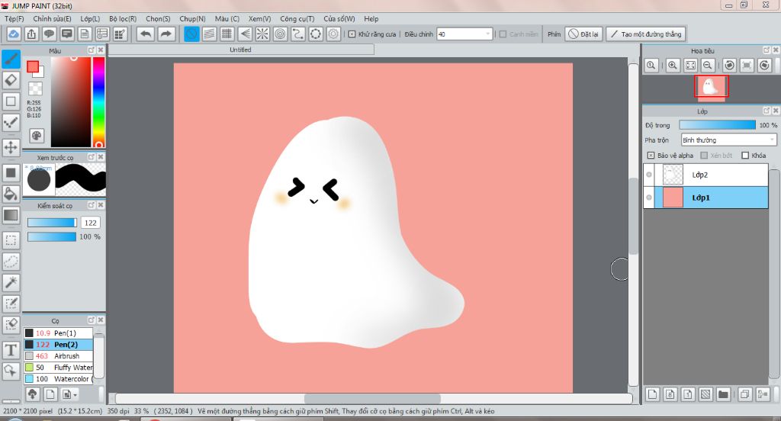The height and width of the screenshot is (421, 781).
Task: Zoom in using the navigator magnifier
Action: tap(673, 66)
